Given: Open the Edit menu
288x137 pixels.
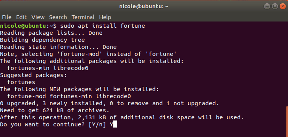Looking at the screenshot, I should pos(21,17).
